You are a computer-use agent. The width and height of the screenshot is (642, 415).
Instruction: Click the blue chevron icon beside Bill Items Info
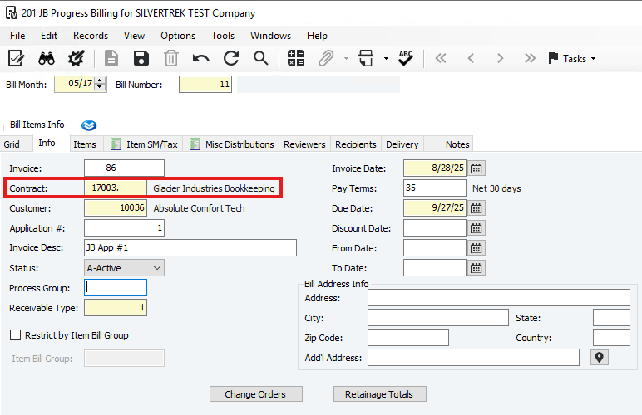[x=89, y=125]
